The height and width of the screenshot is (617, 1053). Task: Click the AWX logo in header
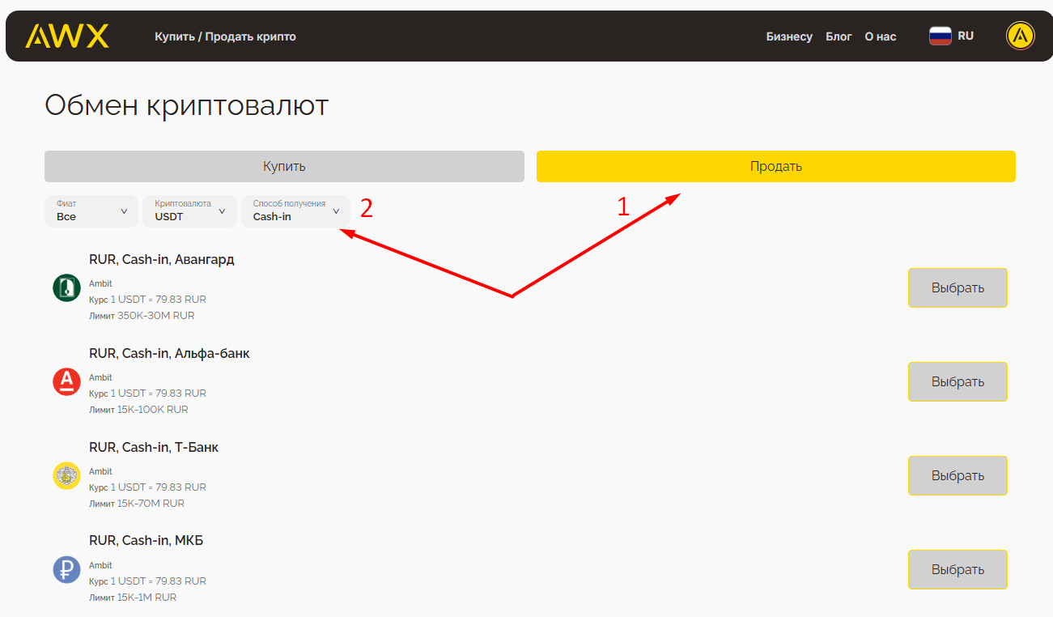click(67, 36)
